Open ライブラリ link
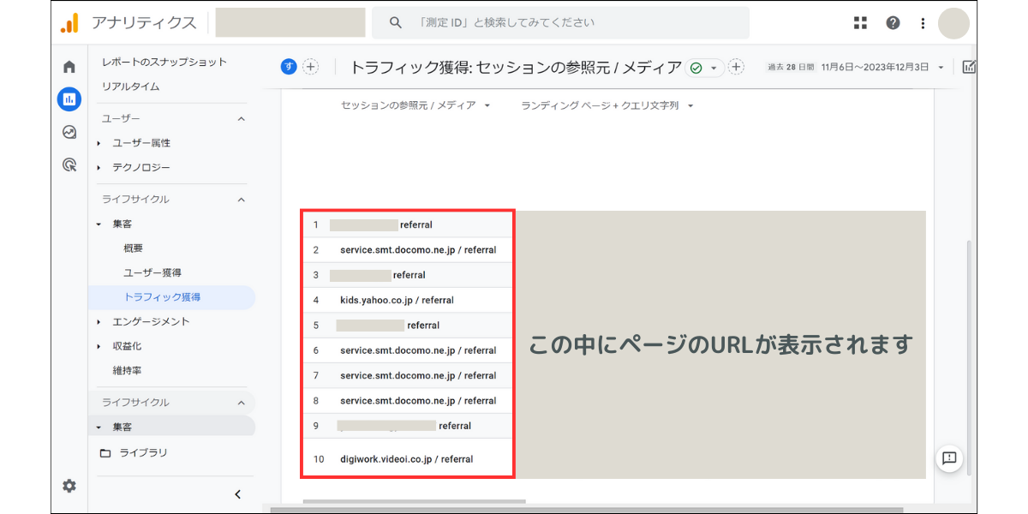This screenshot has width=1028, height=514. tap(143, 453)
